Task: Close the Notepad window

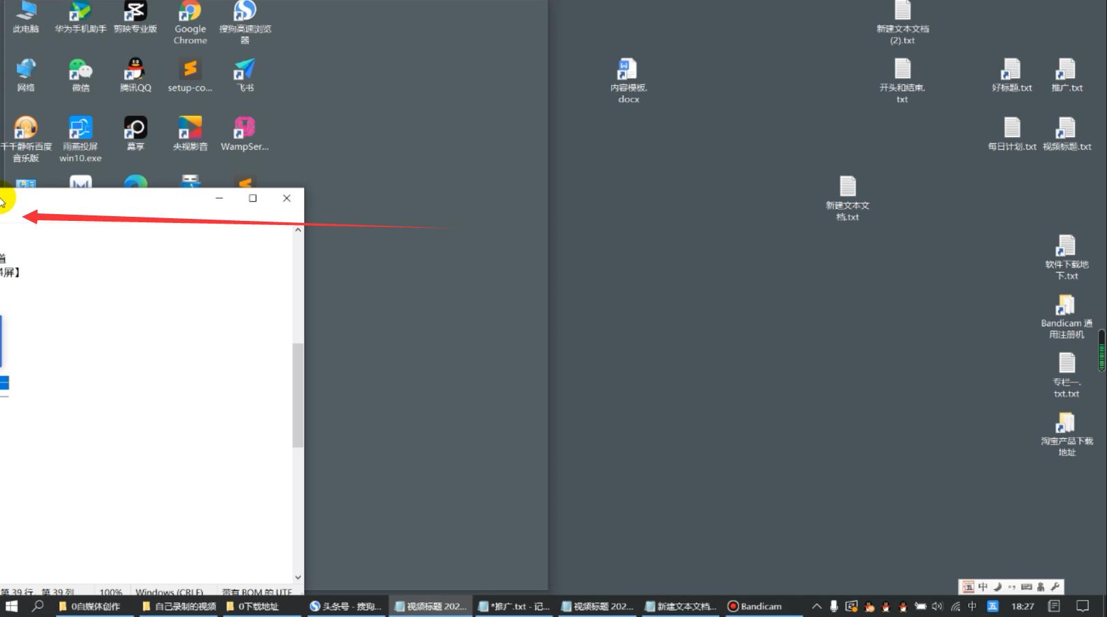Action: 286,198
